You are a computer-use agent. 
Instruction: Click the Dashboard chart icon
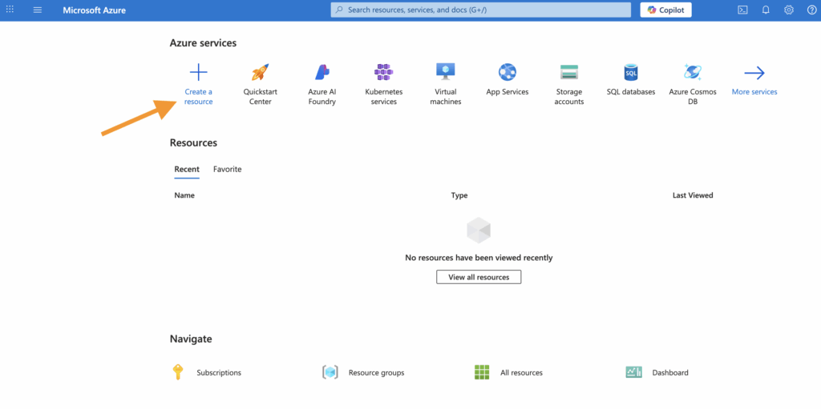[633, 372]
